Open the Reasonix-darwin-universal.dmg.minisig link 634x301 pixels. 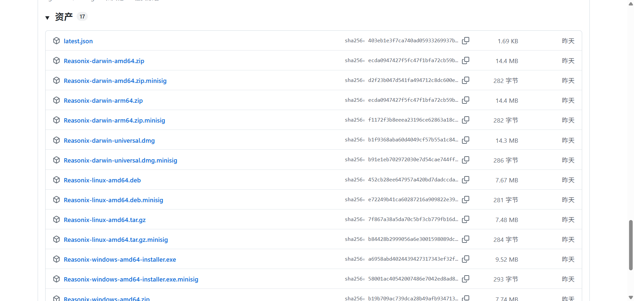click(121, 160)
